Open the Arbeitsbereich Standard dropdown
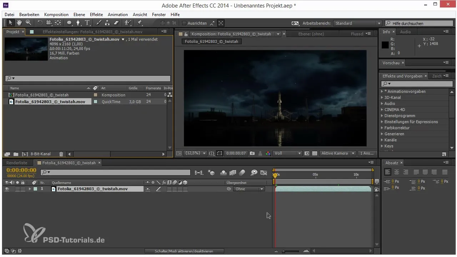 357,23
